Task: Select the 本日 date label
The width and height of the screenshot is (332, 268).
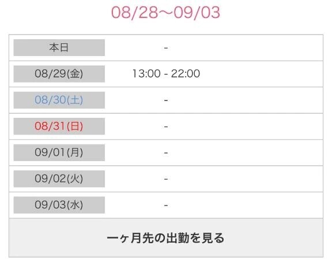Action: [x=59, y=47]
